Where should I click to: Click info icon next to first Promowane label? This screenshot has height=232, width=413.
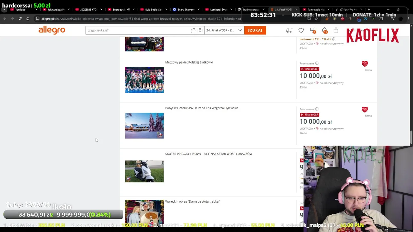coord(317,63)
